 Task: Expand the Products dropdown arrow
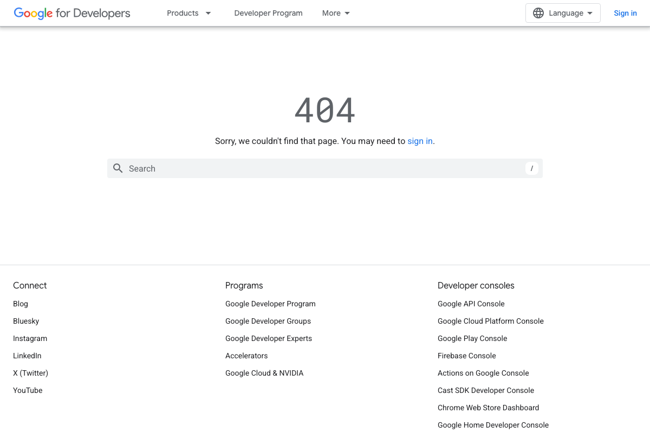click(x=208, y=13)
